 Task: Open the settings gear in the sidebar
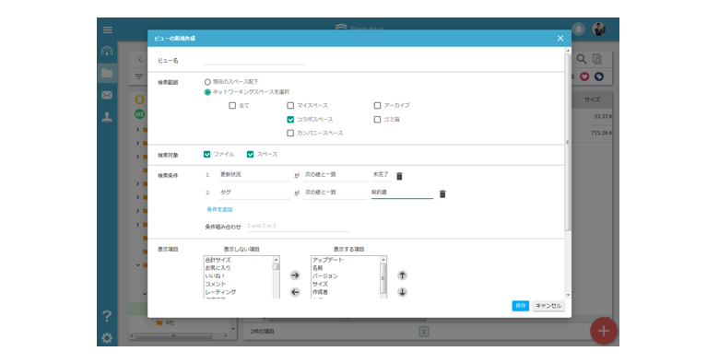(x=107, y=338)
